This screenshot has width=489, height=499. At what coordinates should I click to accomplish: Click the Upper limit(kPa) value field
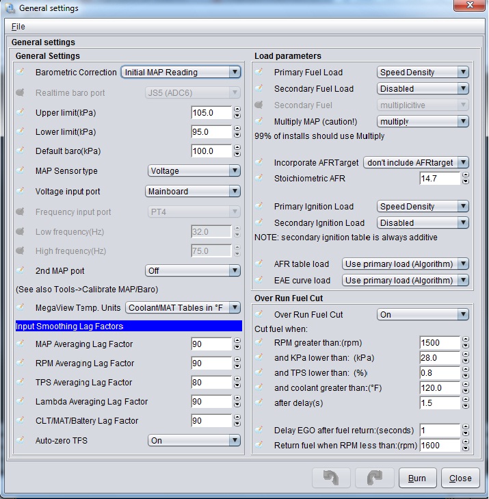[211, 113]
